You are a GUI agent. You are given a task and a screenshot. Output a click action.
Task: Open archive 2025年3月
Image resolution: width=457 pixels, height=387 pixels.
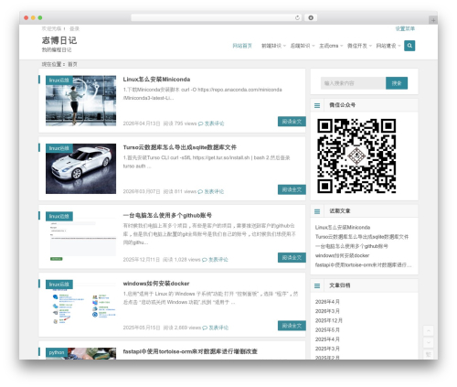coord(327,349)
